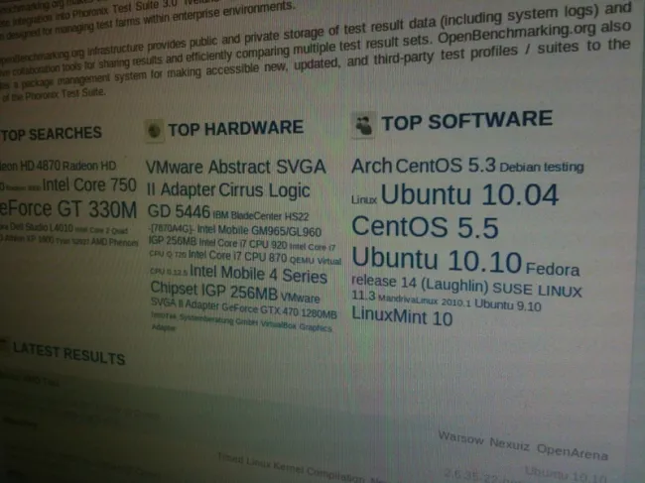The height and width of the screenshot is (483, 645).
Task: Open the Intel Core i7 CPU 920 tag
Action: (x=243, y=243)
